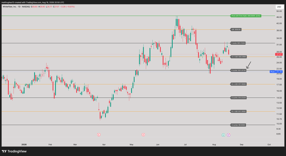This screenshot has width=286, height=156.
Task: Select the 3c + A/B level label
Action: pos(238,111)
